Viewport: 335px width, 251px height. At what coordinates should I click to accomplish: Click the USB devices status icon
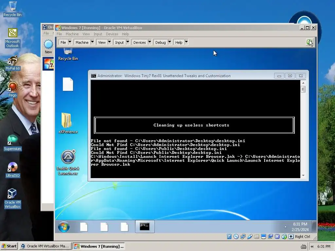click(250, 237)
